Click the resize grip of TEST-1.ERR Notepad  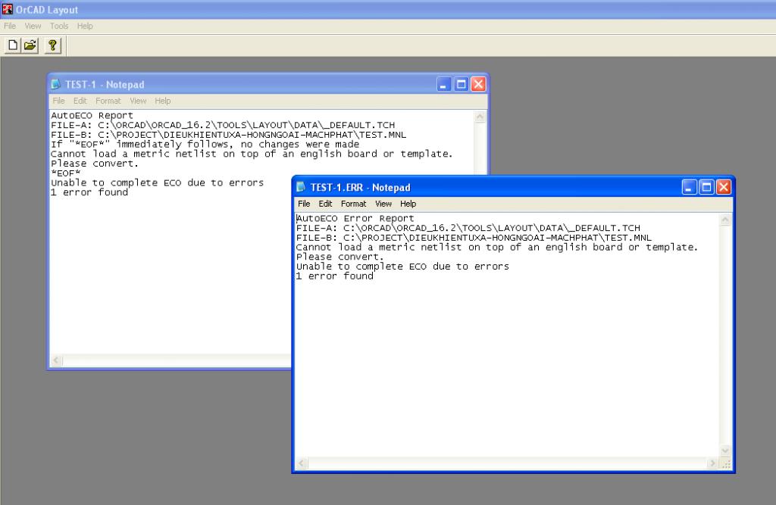point(726,464)
